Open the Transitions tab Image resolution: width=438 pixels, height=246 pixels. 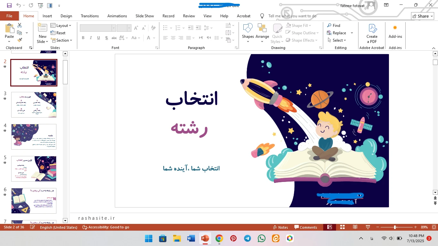89,16
